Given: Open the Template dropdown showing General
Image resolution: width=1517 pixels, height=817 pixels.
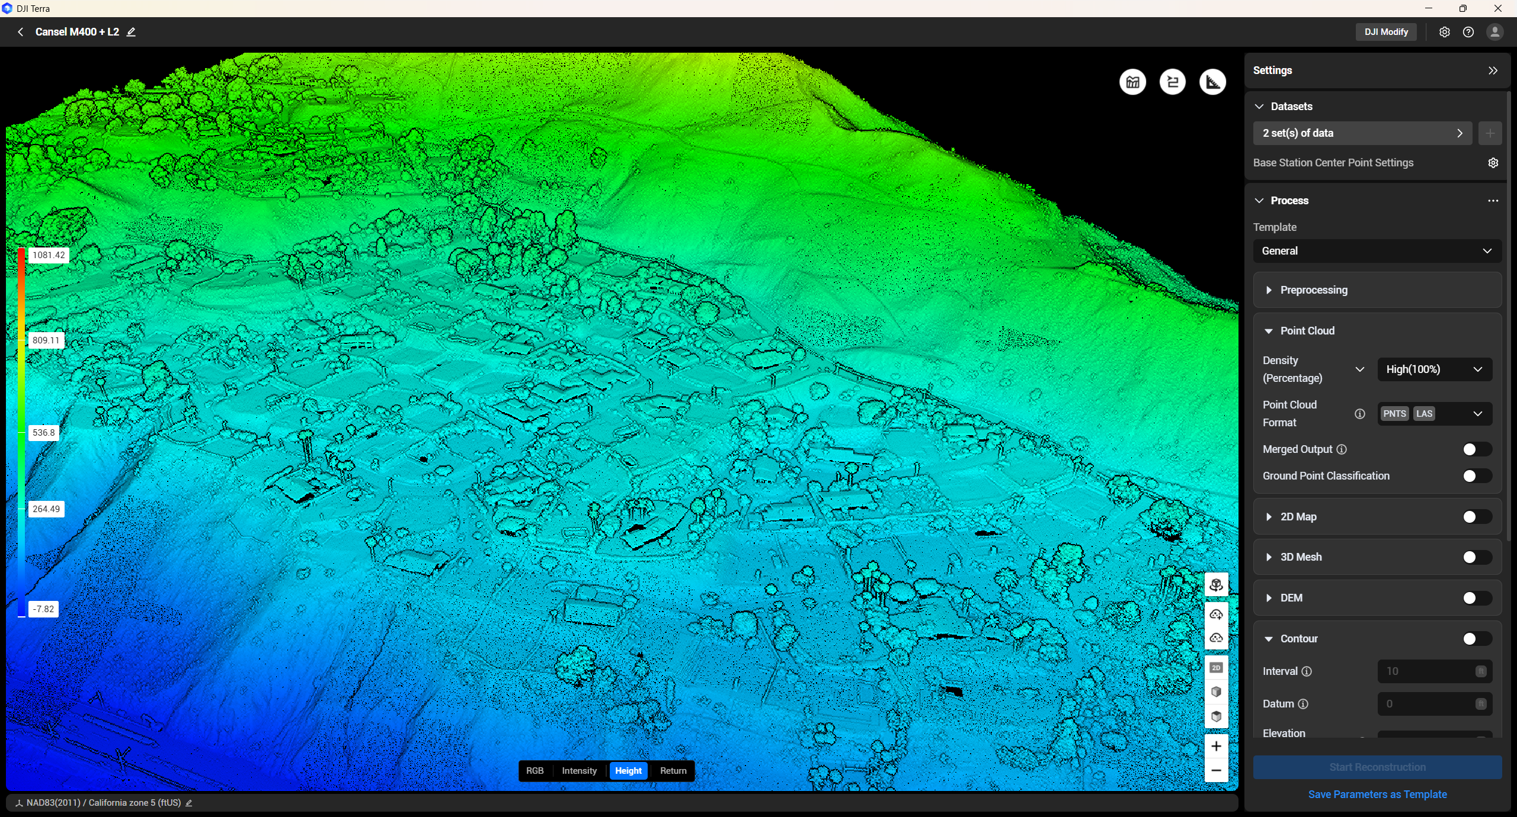Looking at the screenshot, I should (x=1376, y=250).
